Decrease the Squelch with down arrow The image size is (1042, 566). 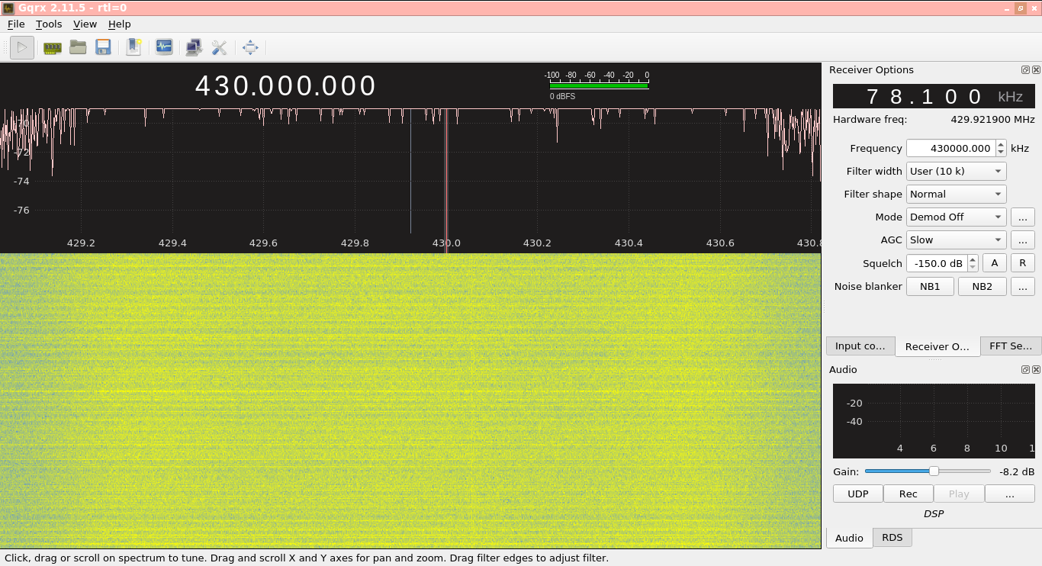(x=973, y=268)
